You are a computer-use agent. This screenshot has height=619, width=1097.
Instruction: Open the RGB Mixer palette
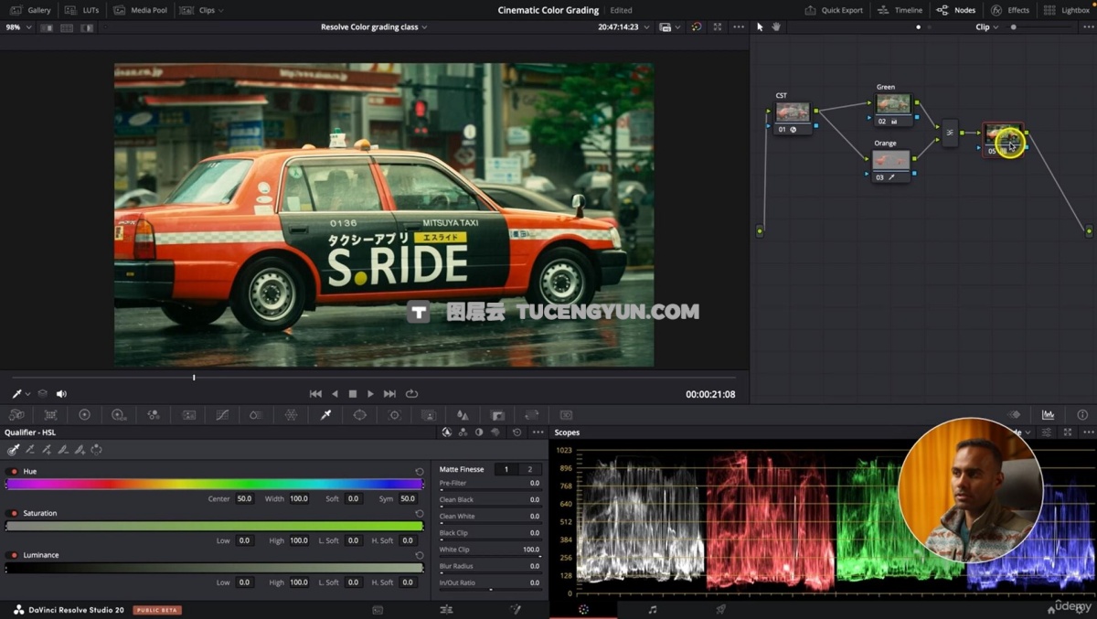pyautogui.click(x=154, y=415)
